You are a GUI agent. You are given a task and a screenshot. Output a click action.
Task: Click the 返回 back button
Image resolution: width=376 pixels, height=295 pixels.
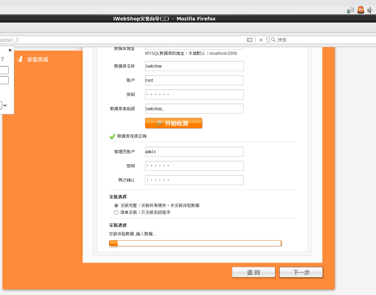pyautogui.click(x=253, y=272)
